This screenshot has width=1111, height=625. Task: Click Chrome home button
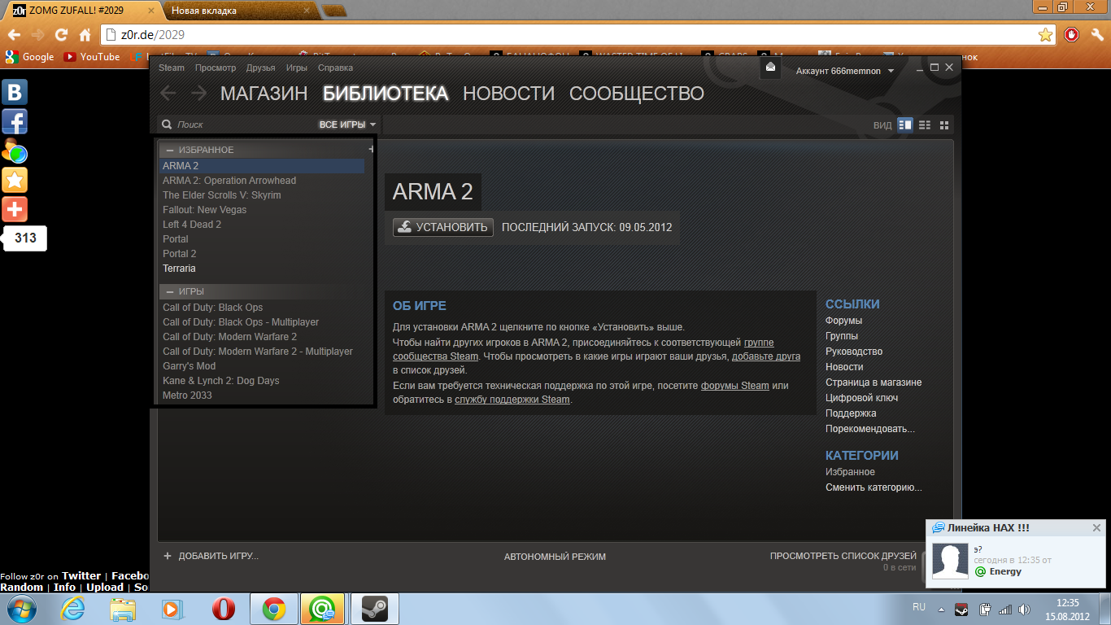coord(85,35)
